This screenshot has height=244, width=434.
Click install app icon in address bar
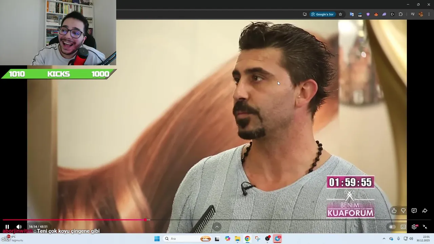[305, 14]
